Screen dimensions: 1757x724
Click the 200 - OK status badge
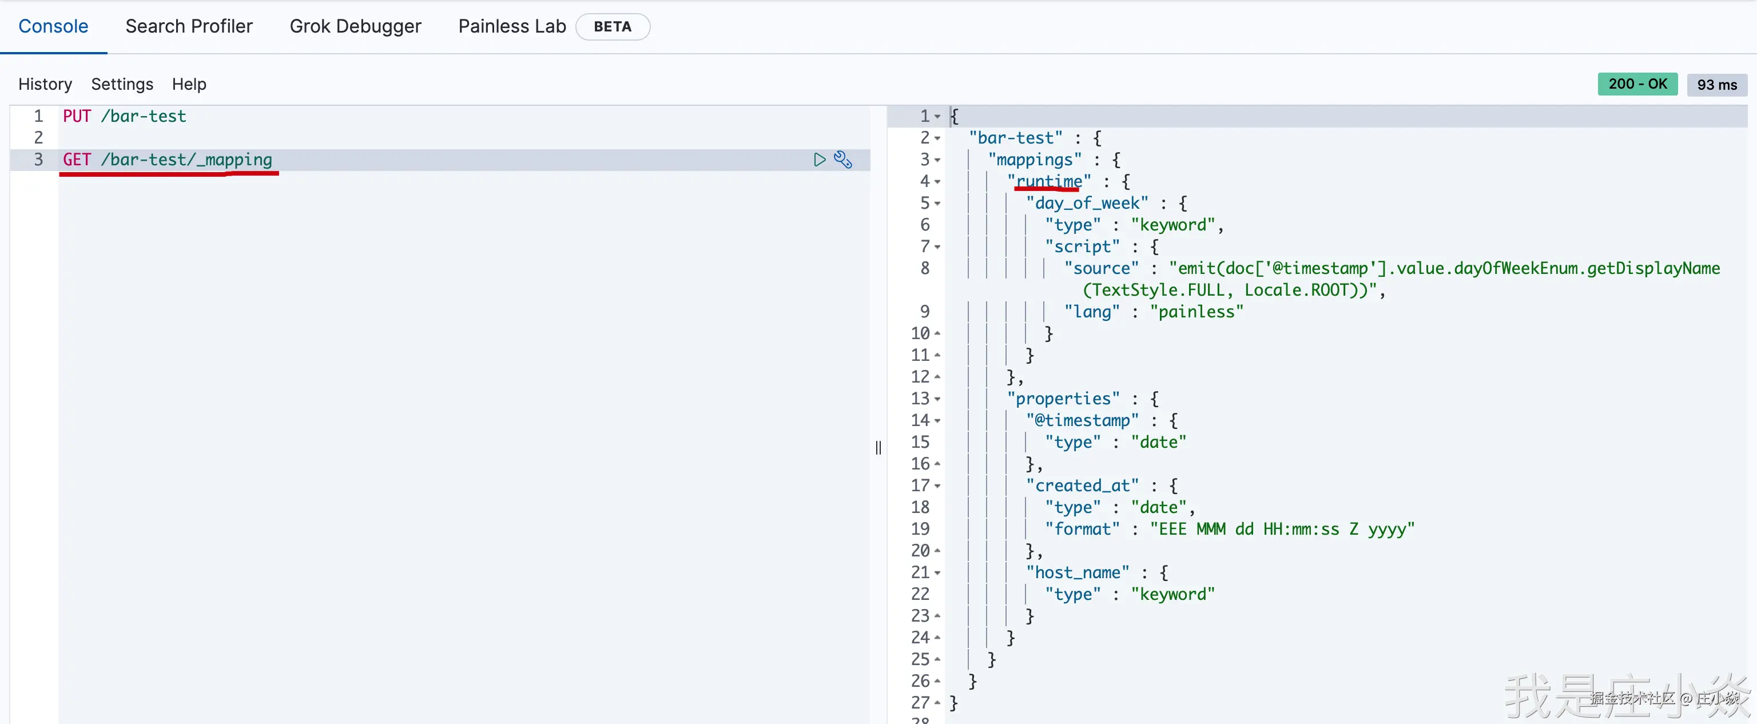point(1637,84)
